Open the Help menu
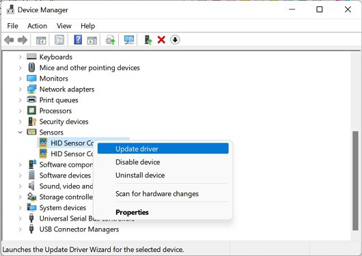Screen dimensions: 362x256 click(x=87, y=26)
